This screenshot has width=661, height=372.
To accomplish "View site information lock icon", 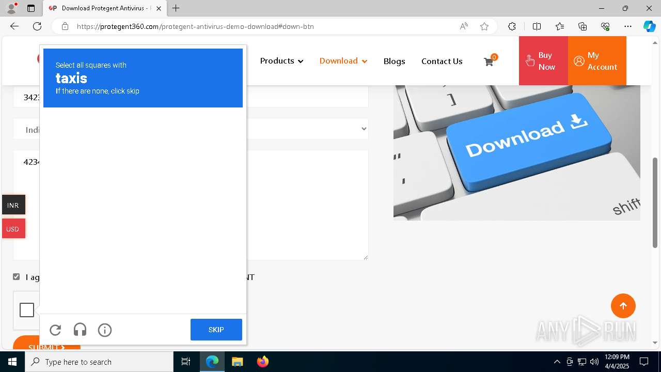I will [65, 26].
